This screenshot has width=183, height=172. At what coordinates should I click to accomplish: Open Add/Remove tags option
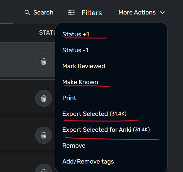(88, 161)
